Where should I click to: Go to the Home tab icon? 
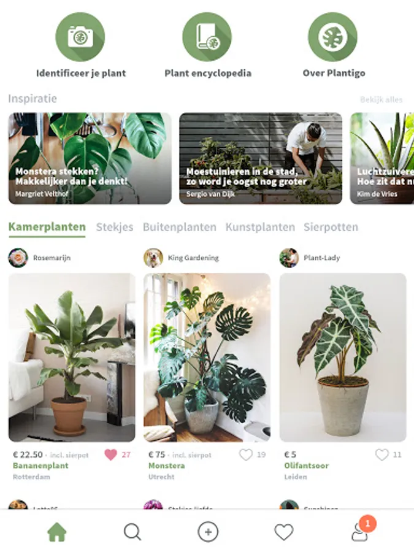[x=56, y=532]
